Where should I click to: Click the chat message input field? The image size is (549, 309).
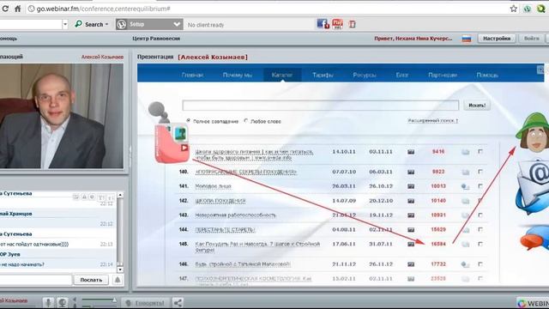[x=35, y=280]
